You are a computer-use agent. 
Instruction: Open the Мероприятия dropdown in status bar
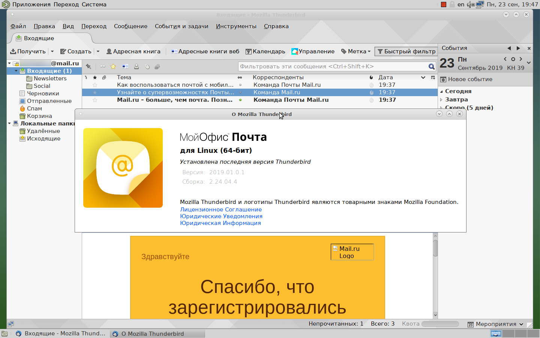(x=495, y=324)
